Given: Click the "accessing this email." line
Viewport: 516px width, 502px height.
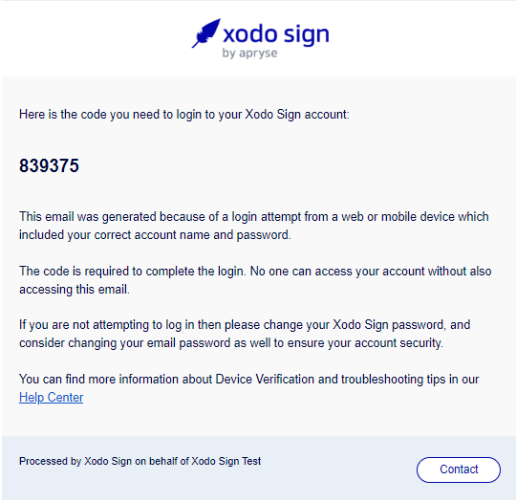Looking at the screenshot, I should click(x=75, y=289).
